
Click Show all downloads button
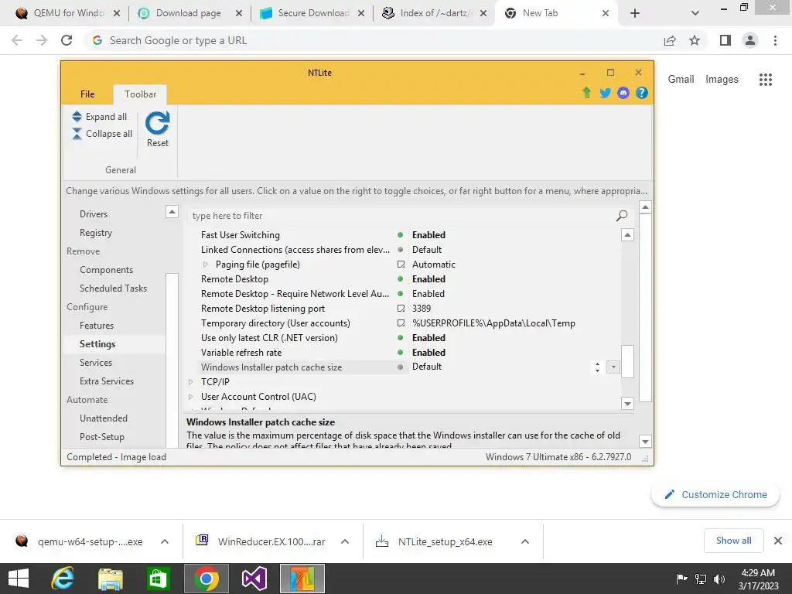[733, 541]
